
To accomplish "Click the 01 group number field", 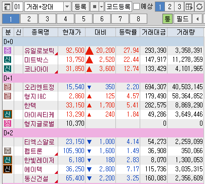I will click(x=18, y=7).
